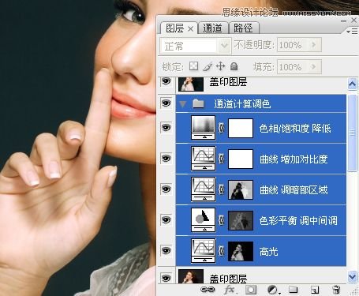Create new fill or adjustment layer
Image resolution: width=359 pixels, height=296 pixels.
pyautogui.click(x=274, y=290)
